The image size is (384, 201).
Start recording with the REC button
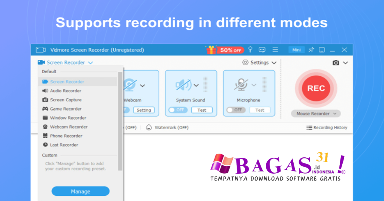click(316, 88)
